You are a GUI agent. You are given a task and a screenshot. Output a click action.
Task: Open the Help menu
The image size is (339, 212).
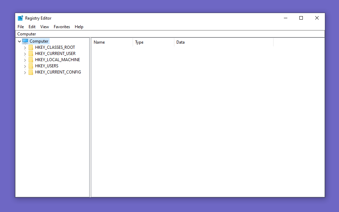coord(79,27)
